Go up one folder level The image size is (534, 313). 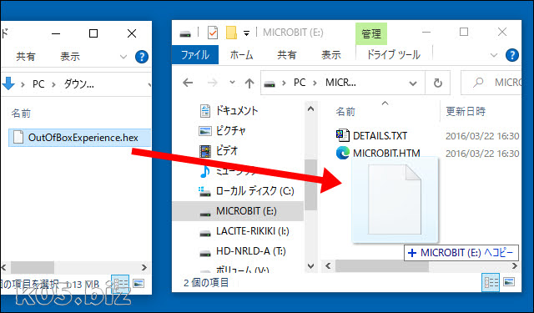coord(249,83)
